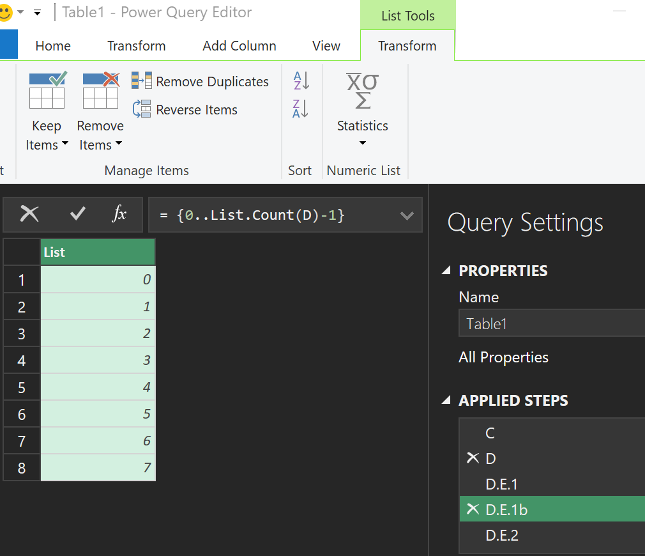Open the Customize Quick Access Toolbar arrow

pyautogui.click(x=38, y=13)
